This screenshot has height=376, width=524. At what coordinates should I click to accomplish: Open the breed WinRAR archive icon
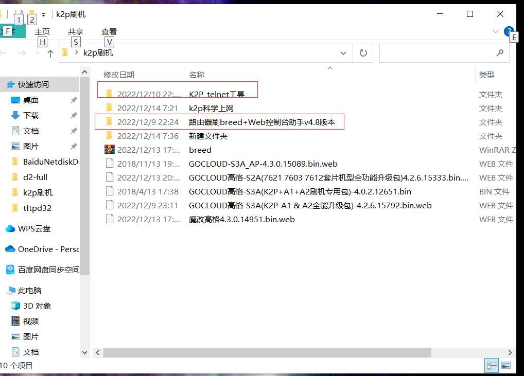tap(109, 150)
